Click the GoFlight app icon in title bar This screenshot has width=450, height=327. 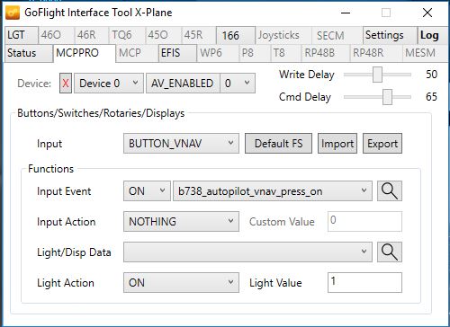point(13,13)
